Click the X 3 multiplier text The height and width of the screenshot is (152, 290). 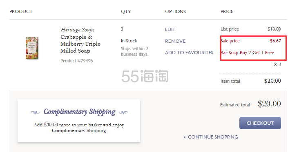[x=277, y=64]
